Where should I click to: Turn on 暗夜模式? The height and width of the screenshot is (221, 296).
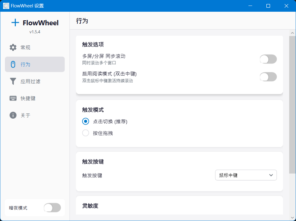pyautogui.click(x=52, y=208)
